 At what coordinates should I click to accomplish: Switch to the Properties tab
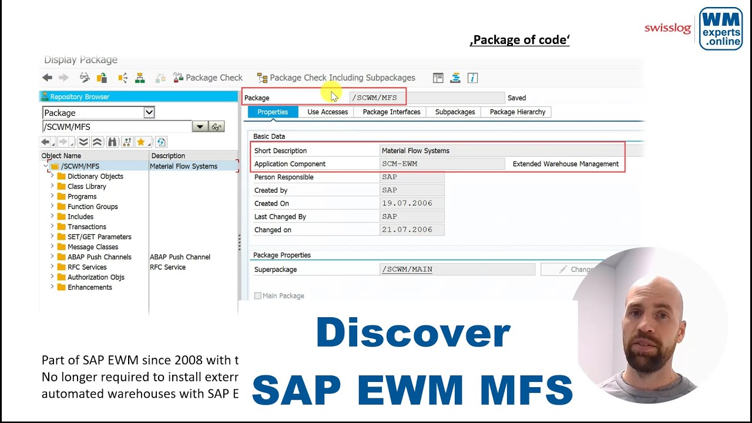pyautogui.click(x=273, y=112)
